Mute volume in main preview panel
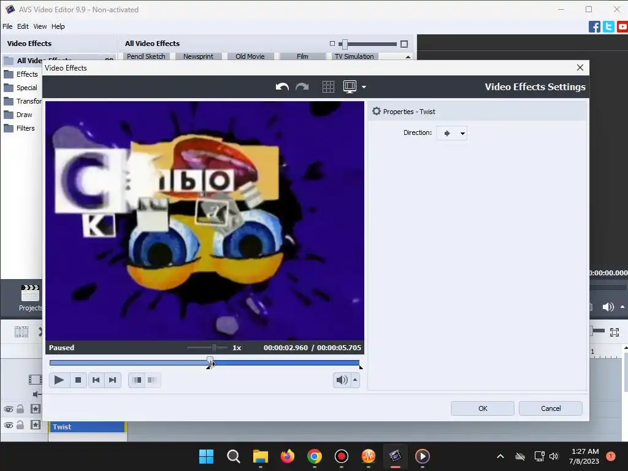 click(608, 307)
